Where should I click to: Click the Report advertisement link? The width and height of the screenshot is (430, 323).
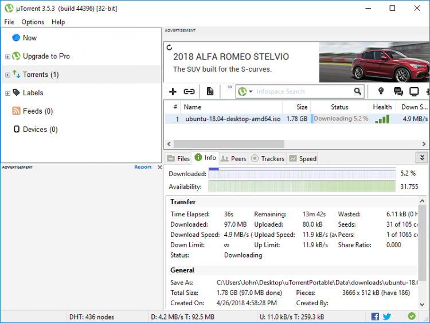tap(143, 167)
